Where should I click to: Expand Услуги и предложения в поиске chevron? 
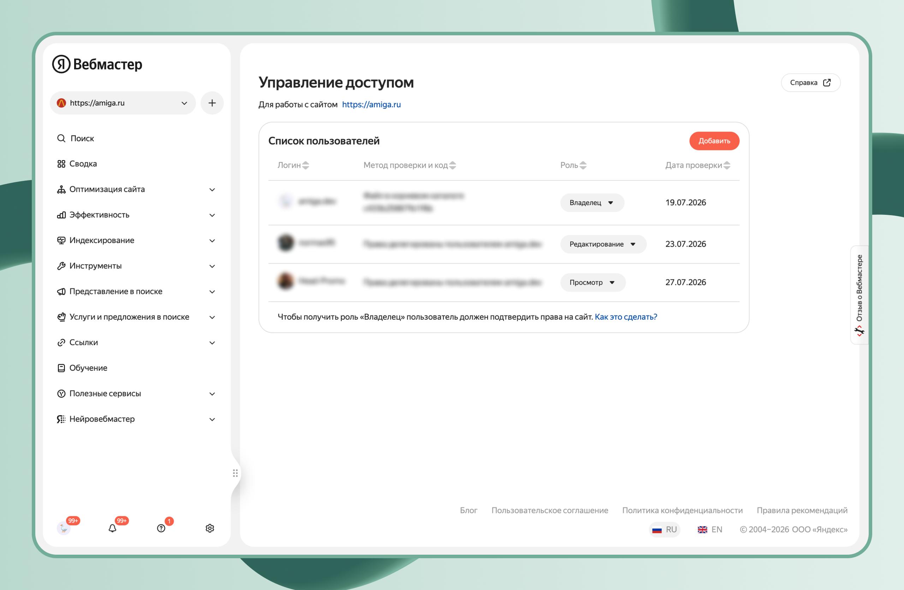(212, 317)
